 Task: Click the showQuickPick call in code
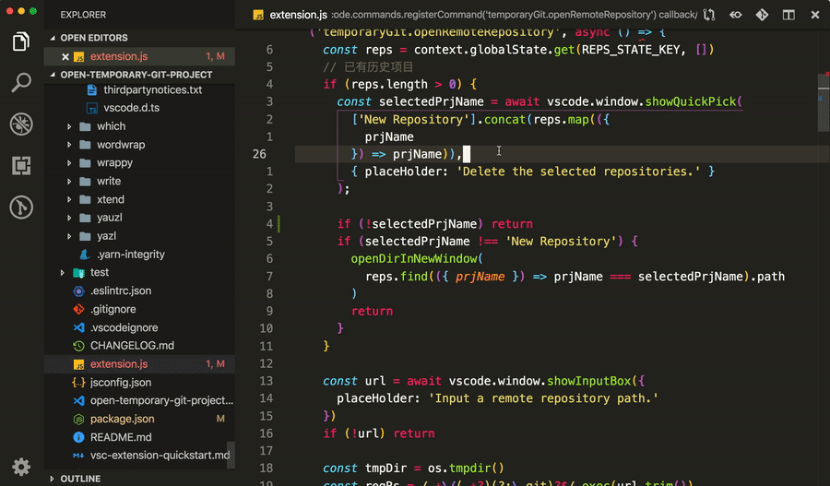tap(690, 101)
